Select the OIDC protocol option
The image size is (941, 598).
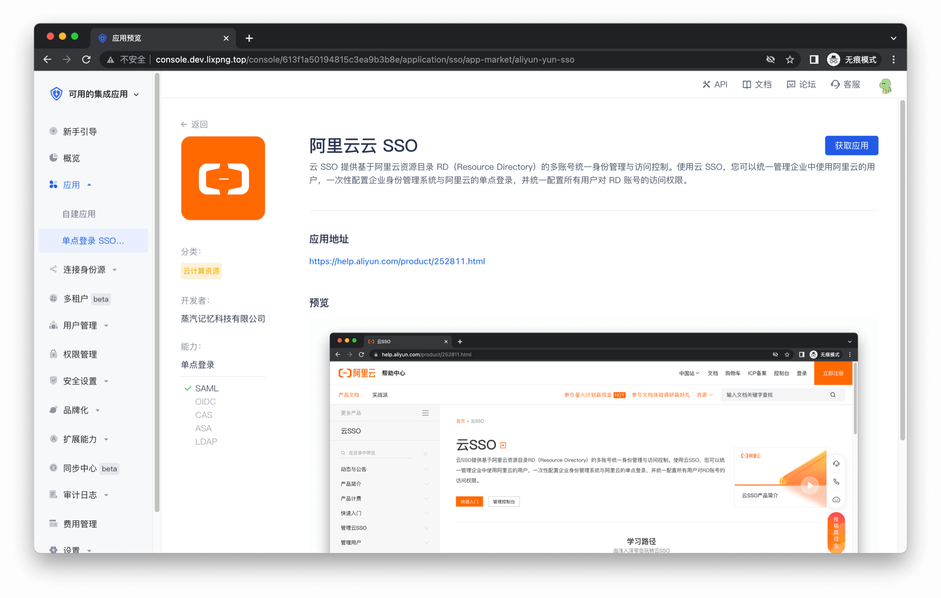point(205,402)
